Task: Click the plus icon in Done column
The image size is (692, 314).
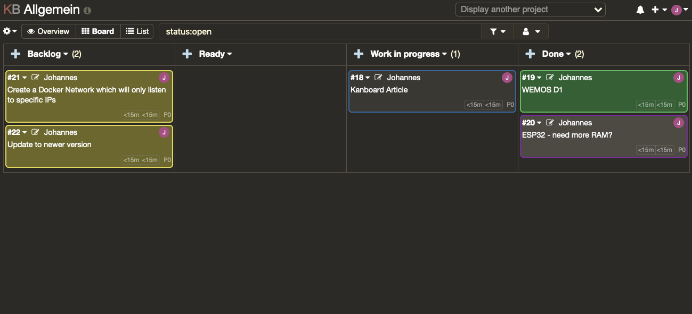Action: click(530, 54)
